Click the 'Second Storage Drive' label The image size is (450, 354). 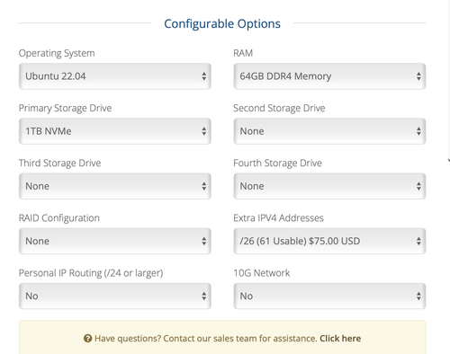pos(279,108)
